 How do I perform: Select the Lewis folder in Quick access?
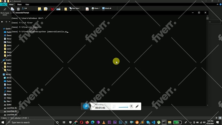[x=8, y=49]
